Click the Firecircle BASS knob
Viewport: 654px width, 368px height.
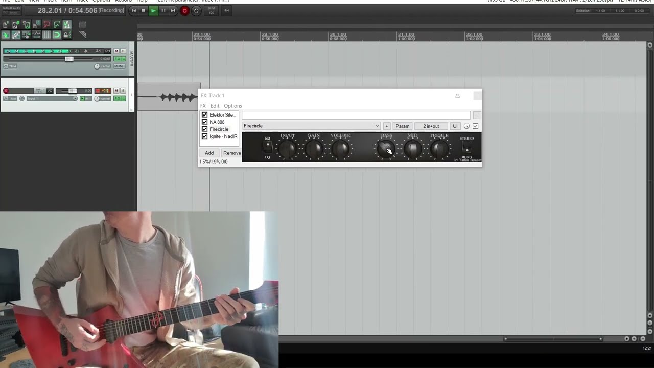pyautogui.click(x=386, y=149)
